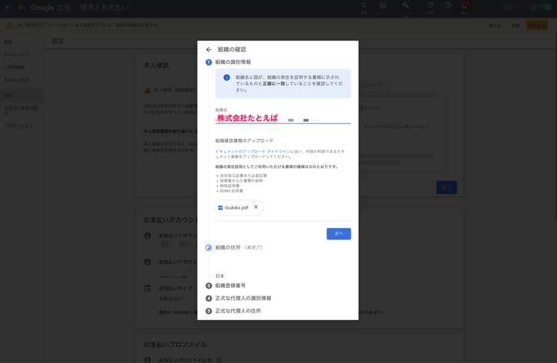Click the help icon beside お支払いプロファイル ID
Image resolution: width=557 pixels, height=363 pixels.
click(x=219, y=360)
